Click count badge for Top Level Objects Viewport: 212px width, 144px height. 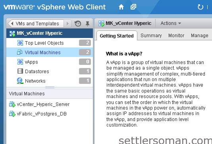[x=85, y=43]
